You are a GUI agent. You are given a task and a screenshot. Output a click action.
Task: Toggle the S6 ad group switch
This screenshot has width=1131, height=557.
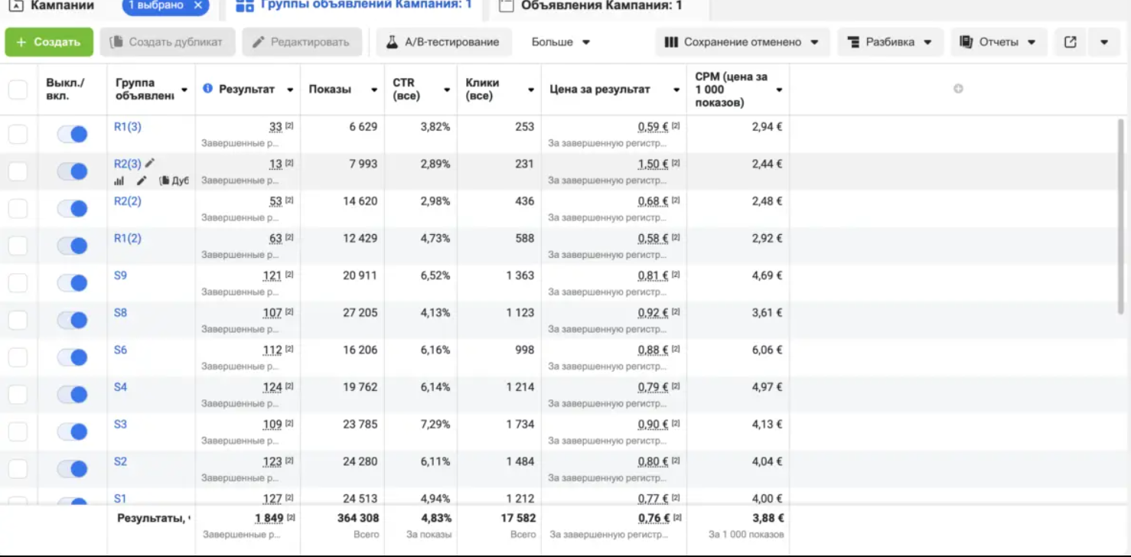(x=73, y=357)
